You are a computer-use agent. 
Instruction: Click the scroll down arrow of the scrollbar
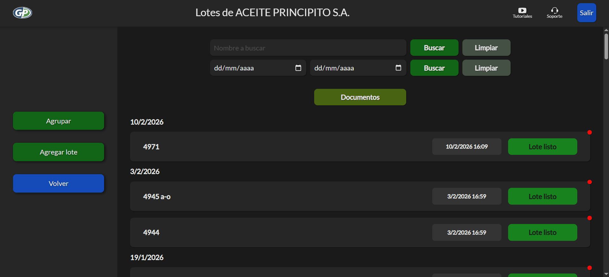point(606,274)
